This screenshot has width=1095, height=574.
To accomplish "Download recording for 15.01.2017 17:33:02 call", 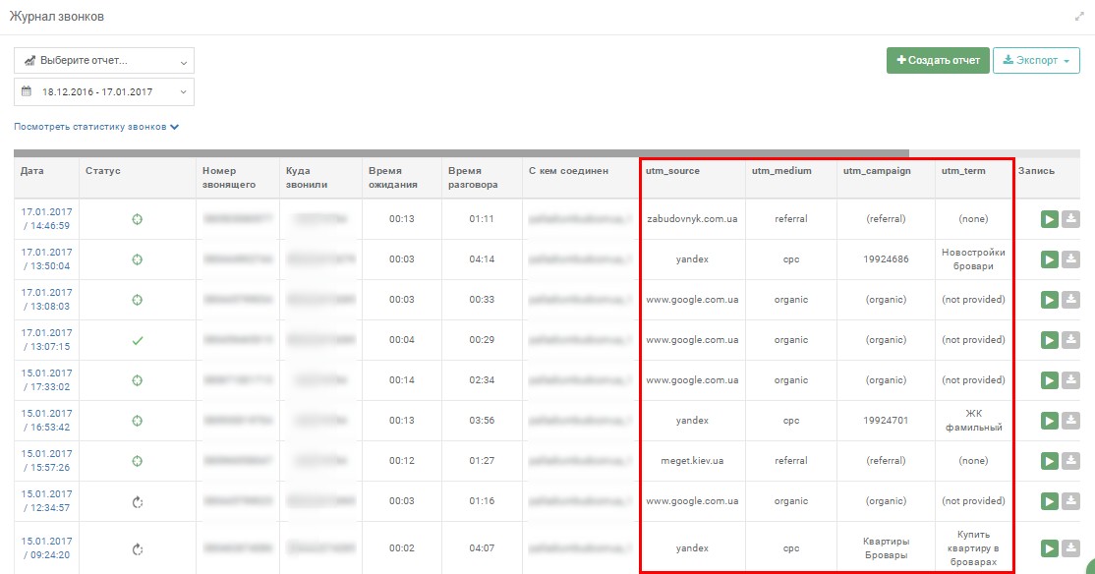I will point(1070,380).
